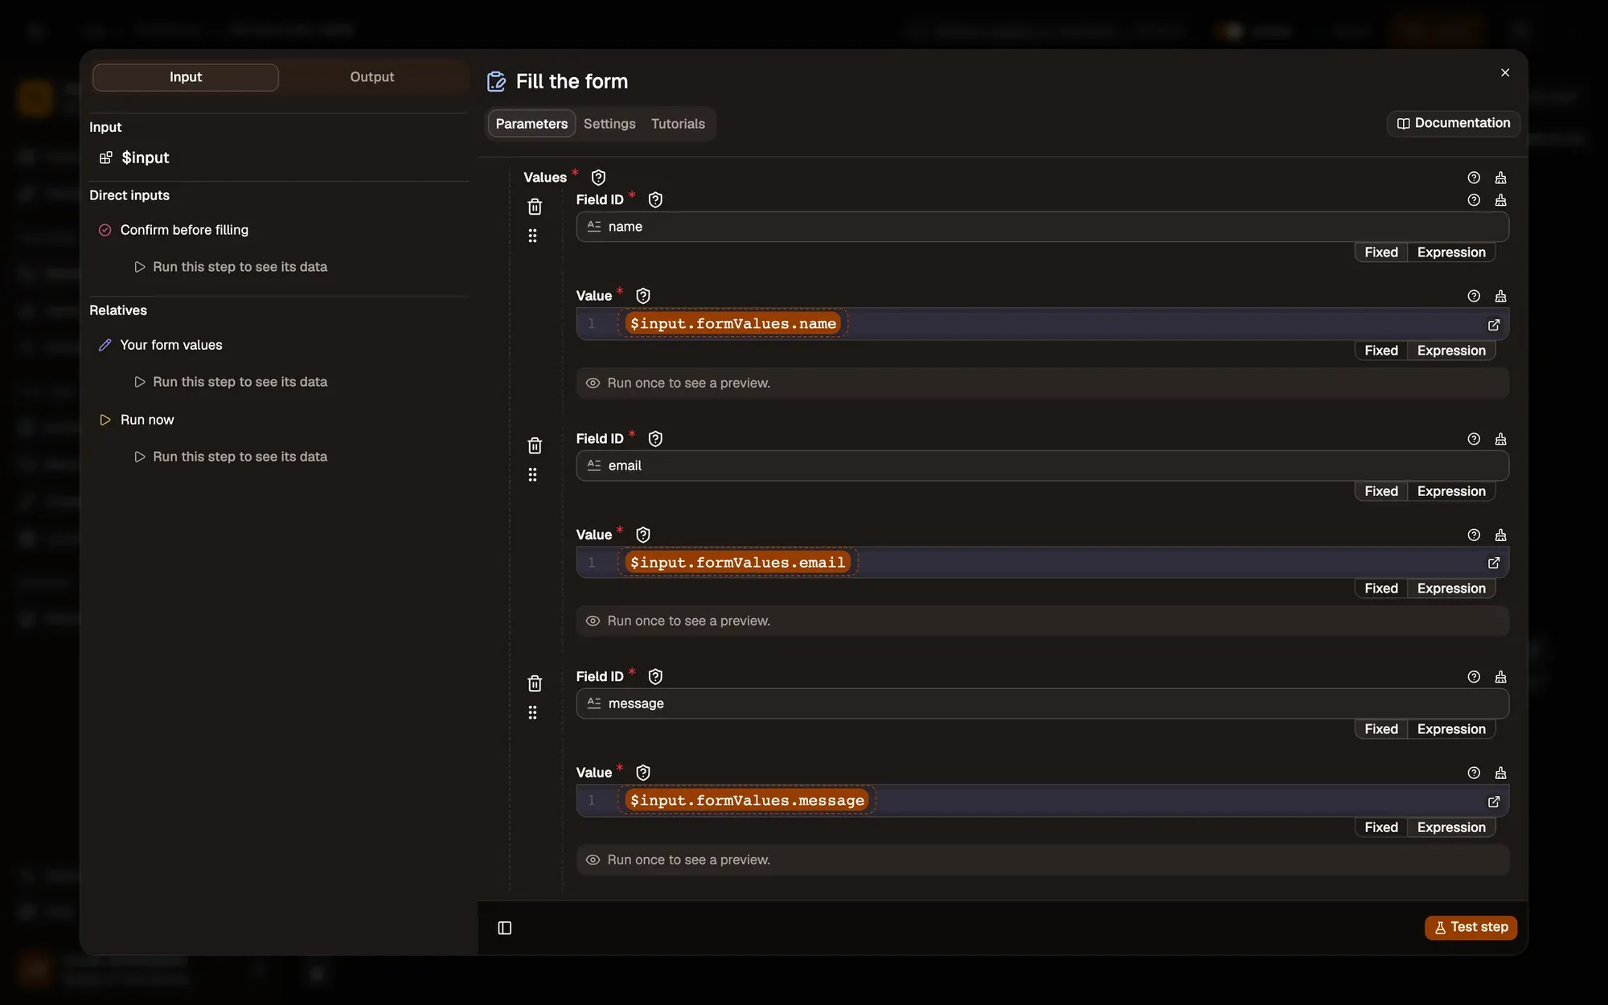Close the Fill the form dialog

point(1505,73)
